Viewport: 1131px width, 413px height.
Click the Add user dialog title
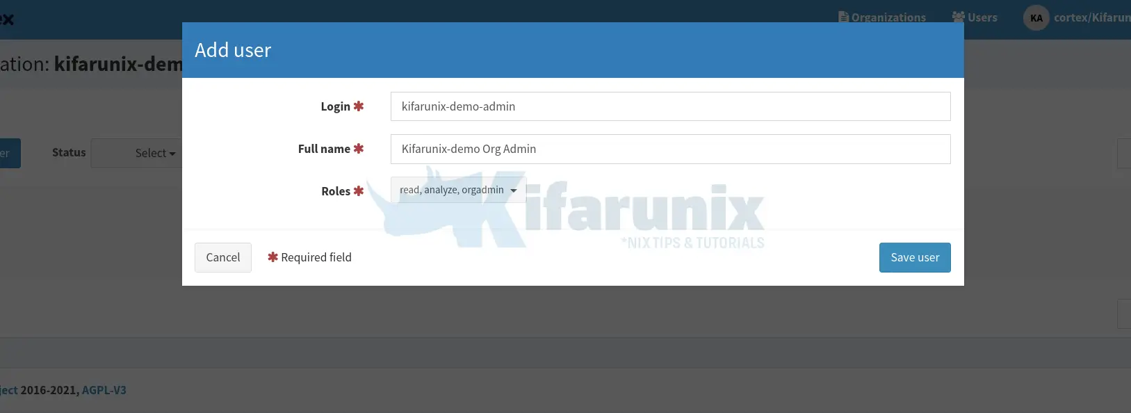pyautogui.click(x=233, y=50)
